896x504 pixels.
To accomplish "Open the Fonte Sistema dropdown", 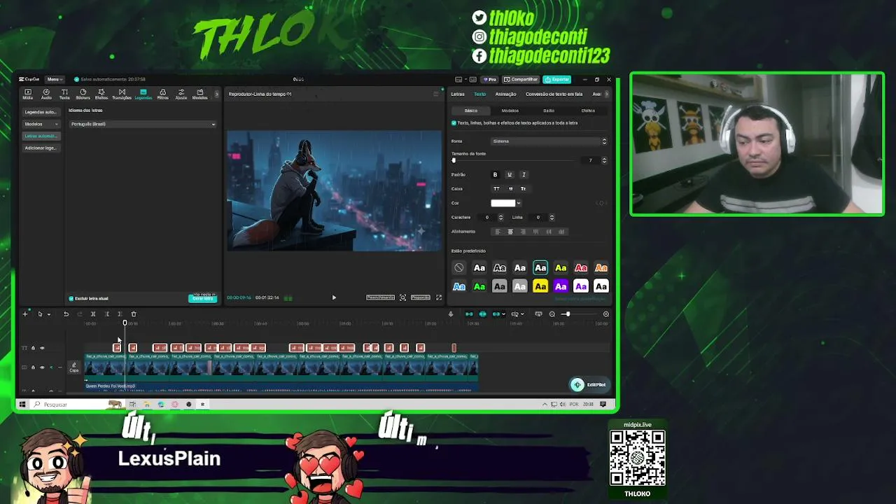I will (549, 141).
